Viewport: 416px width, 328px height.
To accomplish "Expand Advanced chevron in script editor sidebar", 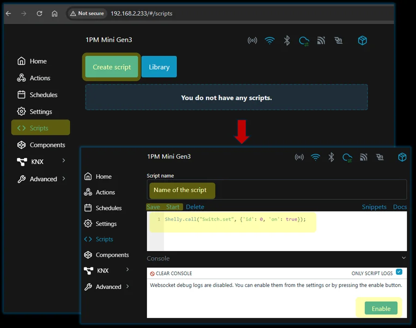I will click(128, 286).
